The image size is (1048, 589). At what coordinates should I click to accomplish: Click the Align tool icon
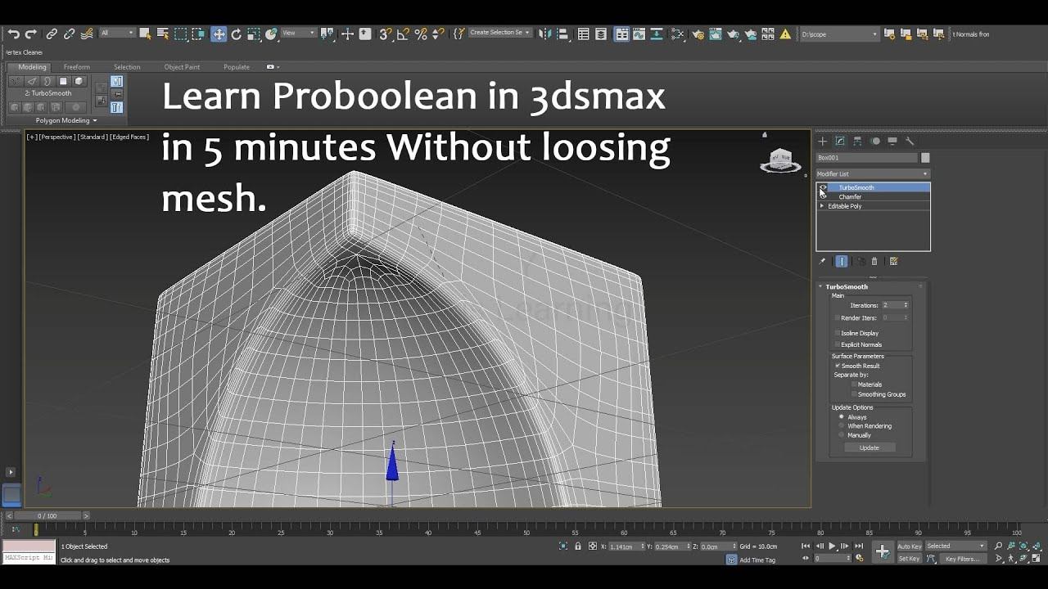[562, 34]
